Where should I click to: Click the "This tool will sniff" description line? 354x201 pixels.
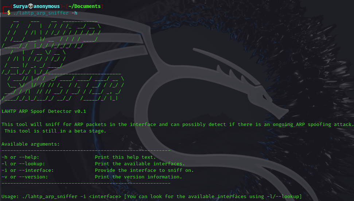(177, 124)
